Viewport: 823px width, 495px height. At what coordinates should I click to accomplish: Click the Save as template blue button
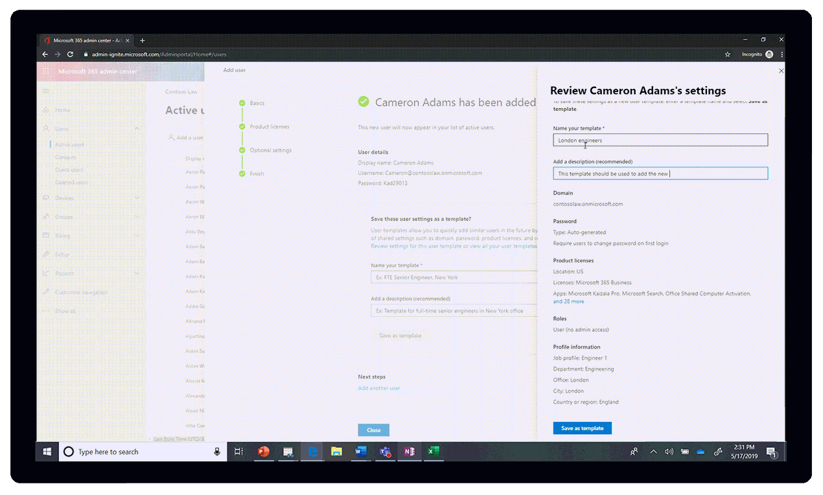pyautogui.click(x=582, y=428)
